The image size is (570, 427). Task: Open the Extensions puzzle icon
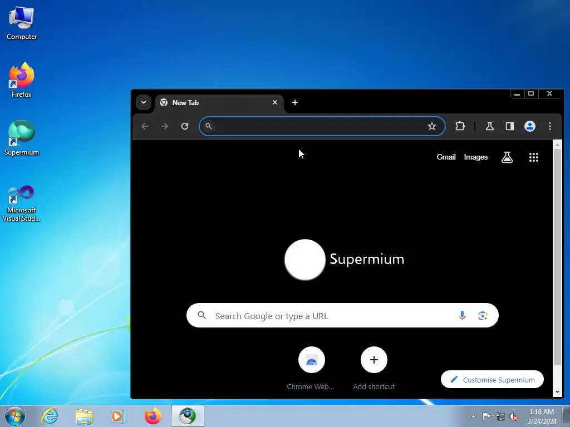pos(460,126)
